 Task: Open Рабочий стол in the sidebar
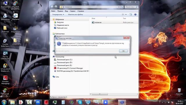tap(62, 28)
